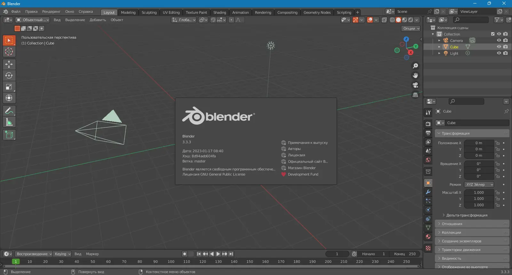
Task: Switch to the Sculpting workspace tab
Action: point(149,12)
